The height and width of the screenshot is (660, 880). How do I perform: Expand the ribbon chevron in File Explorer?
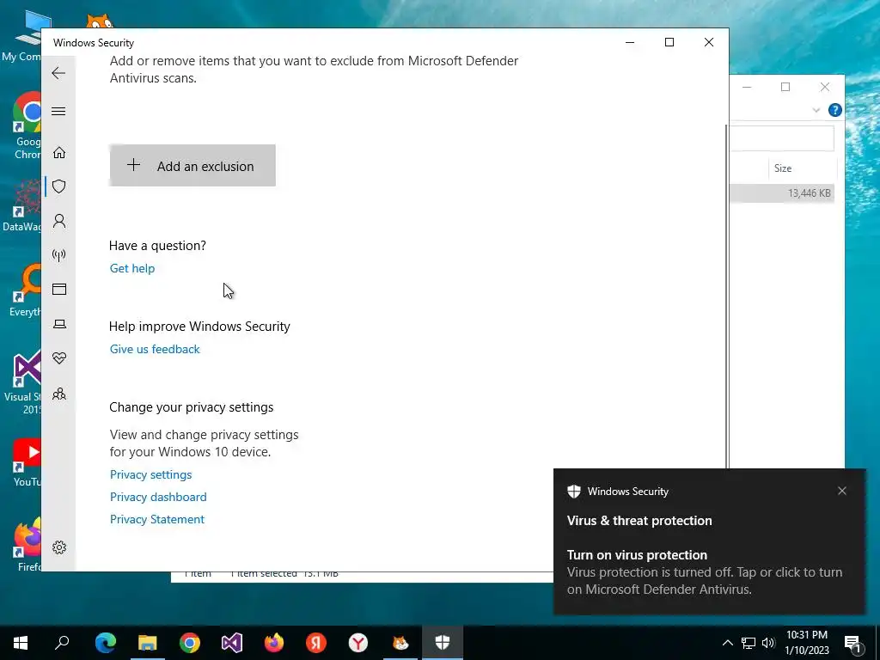click(x=816, y=110)
